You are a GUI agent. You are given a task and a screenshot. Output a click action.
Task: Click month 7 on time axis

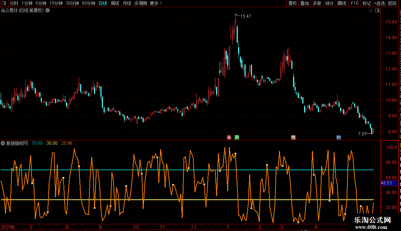(x=32, y=227)
